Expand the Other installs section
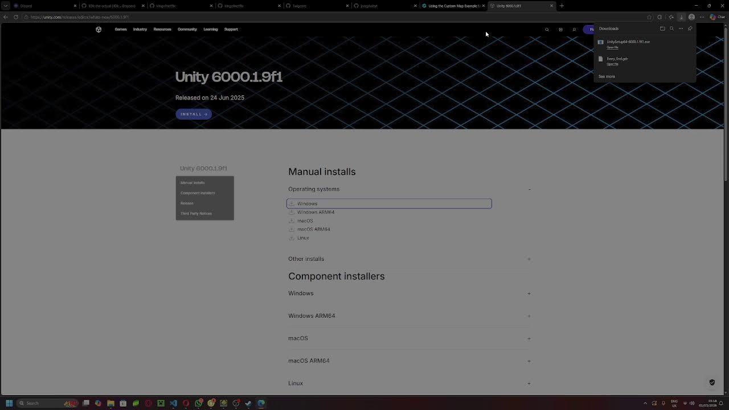The width and height of the screenshot is (729, 410). pos(529,259)
